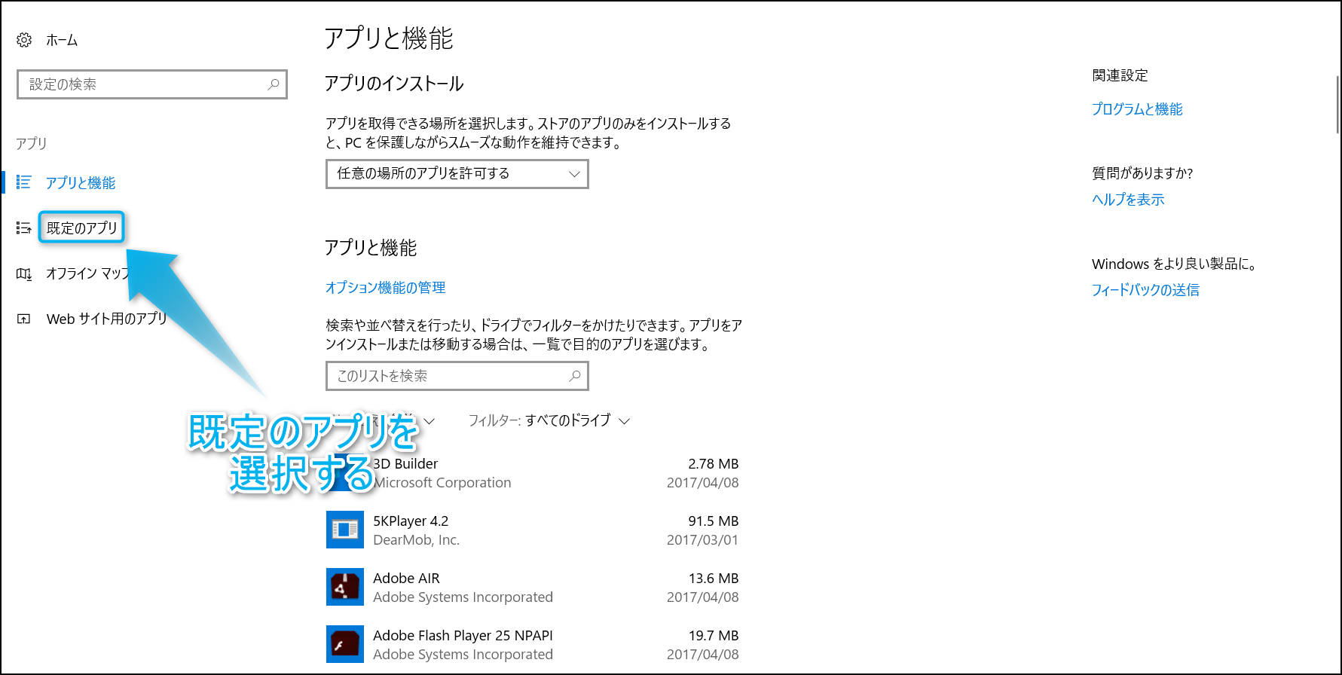The height and width of the screenshot is (675, 1342).
Task: Open the sort-by dropdown chevron
Action: pyautogui.click(x=430, y=421)
